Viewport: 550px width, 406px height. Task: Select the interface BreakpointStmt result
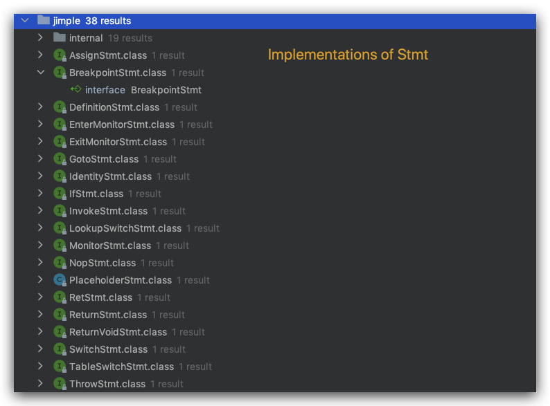coord(143,90)
